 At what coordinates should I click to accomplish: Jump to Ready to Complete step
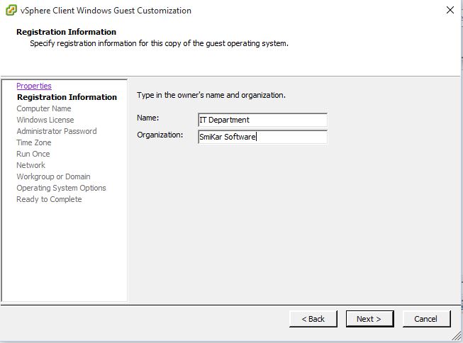click(49, 199)
